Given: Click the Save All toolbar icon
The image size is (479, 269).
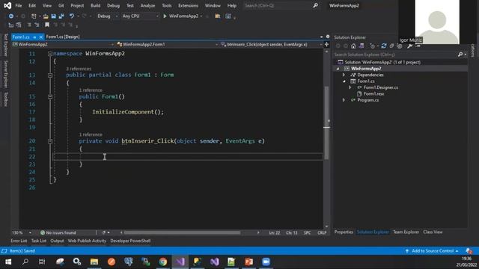Looking at the screenshot, I should click(61, 16).
